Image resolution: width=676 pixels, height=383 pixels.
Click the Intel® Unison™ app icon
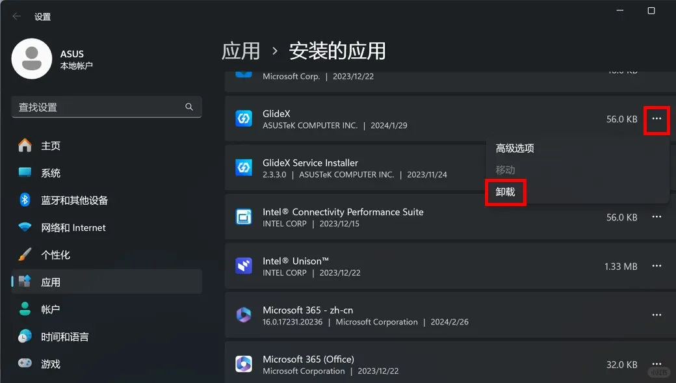coord(244,266)
